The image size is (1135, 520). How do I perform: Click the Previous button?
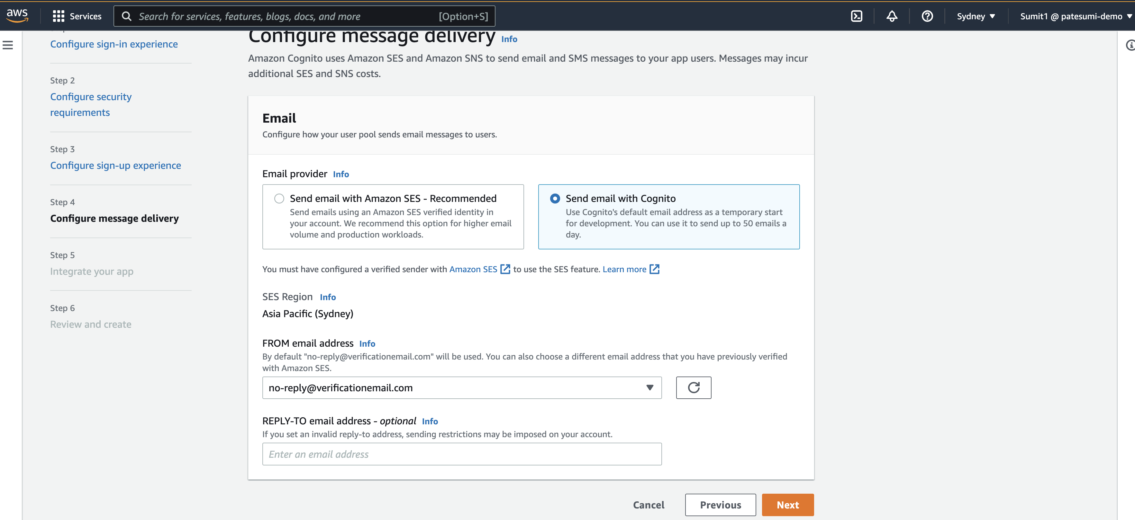[x=721, y=505]
